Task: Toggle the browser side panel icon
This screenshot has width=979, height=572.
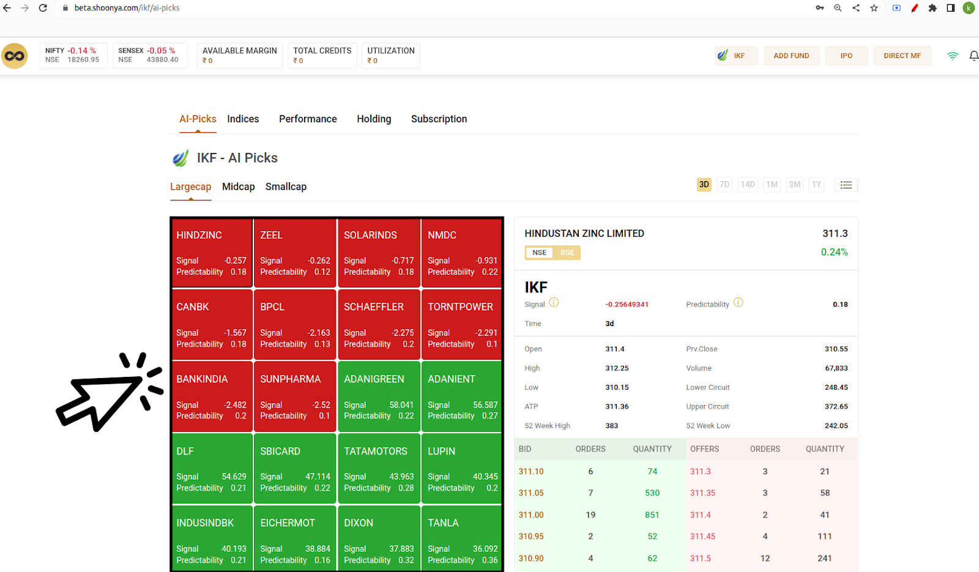Action: 951,8
